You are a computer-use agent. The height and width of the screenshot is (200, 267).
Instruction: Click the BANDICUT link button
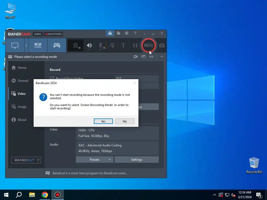tap(26, 160)
